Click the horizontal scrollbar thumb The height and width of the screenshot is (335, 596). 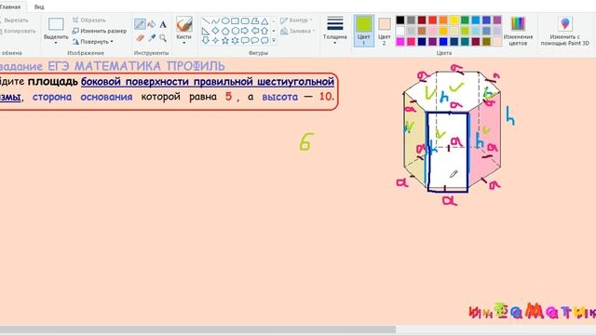[197, 329]
